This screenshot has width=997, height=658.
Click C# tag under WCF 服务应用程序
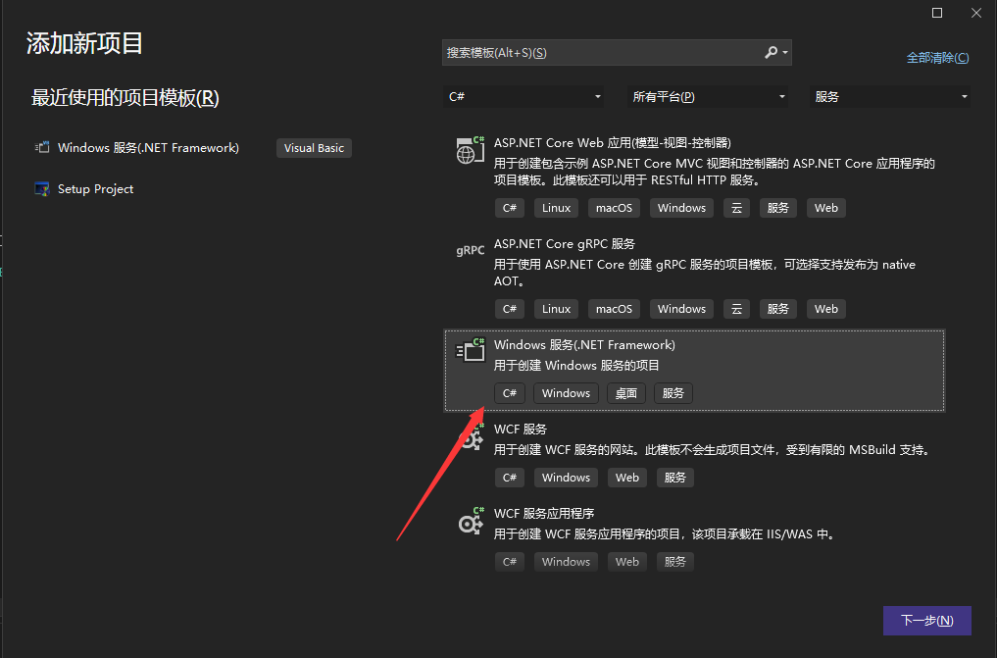pyautogui.click(x=510, y=562)
